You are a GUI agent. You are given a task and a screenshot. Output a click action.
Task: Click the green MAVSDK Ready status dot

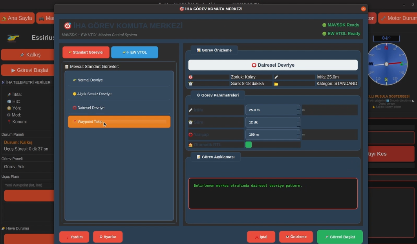pos(324,25)
